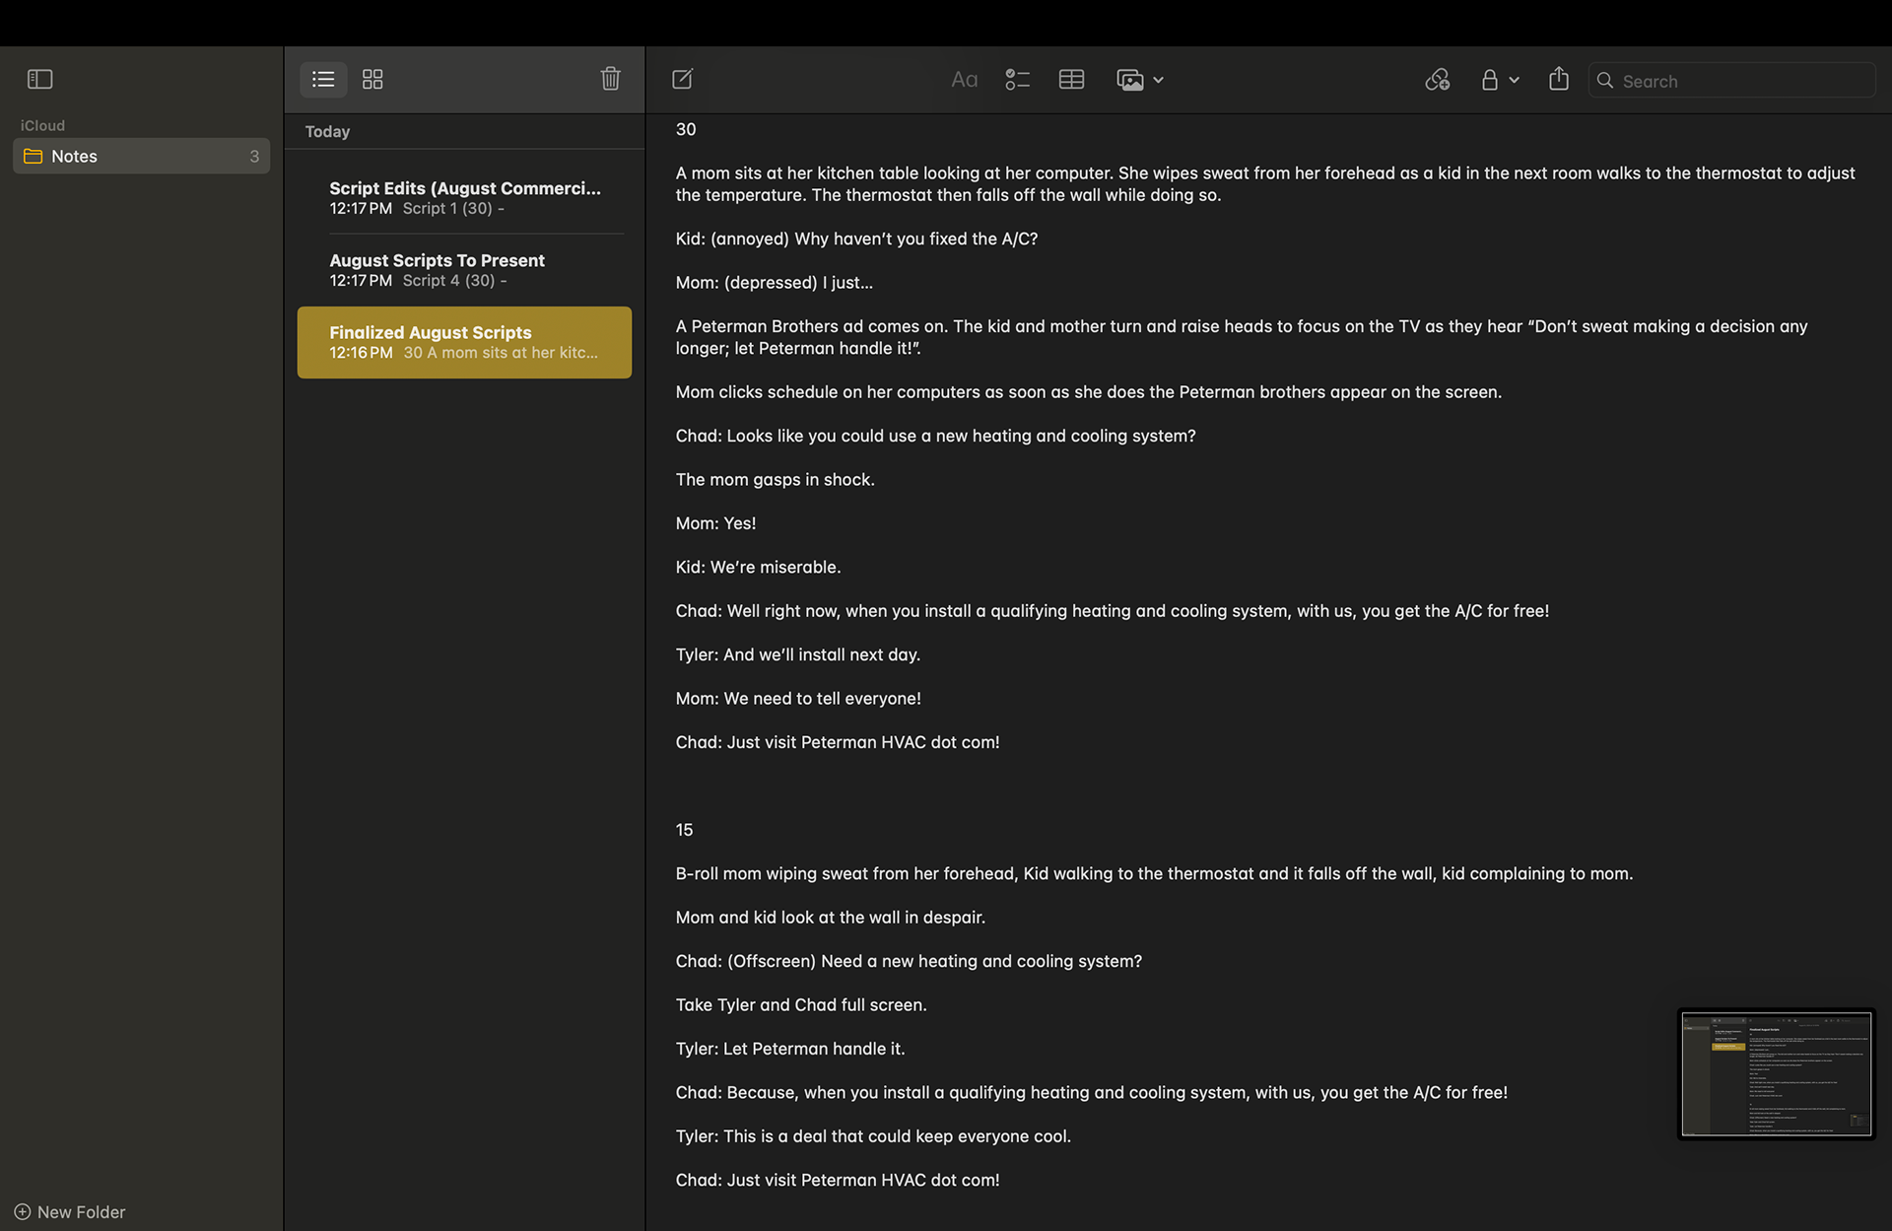Open the August Scripts To Present note
This screenshot has width=1892, height=1231.
(464, 269)
